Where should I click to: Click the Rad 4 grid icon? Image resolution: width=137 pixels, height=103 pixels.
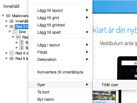tap(12, 53)
